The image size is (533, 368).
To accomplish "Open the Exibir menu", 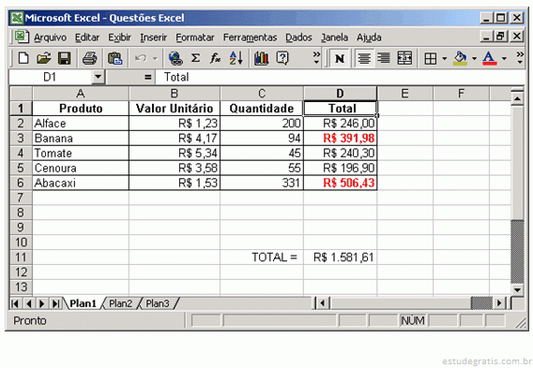I will [x=119, y=37].
